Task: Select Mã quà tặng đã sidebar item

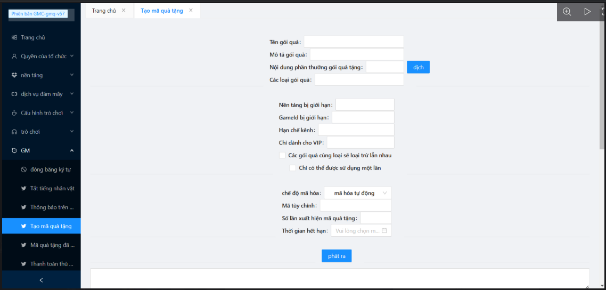Action: (x=52, y=245)
